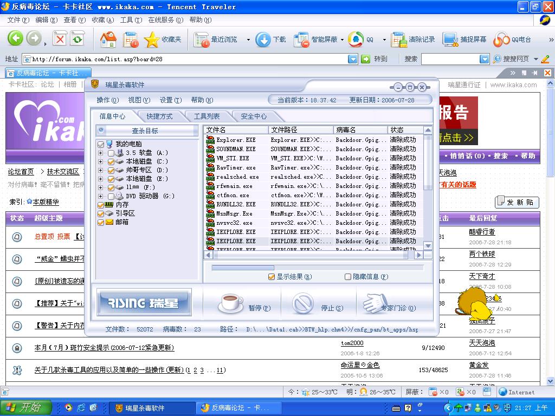Viewport: 555px width, 416px height.
Task: Click the 停止 stop scan icon
Action: click(302, 304)
